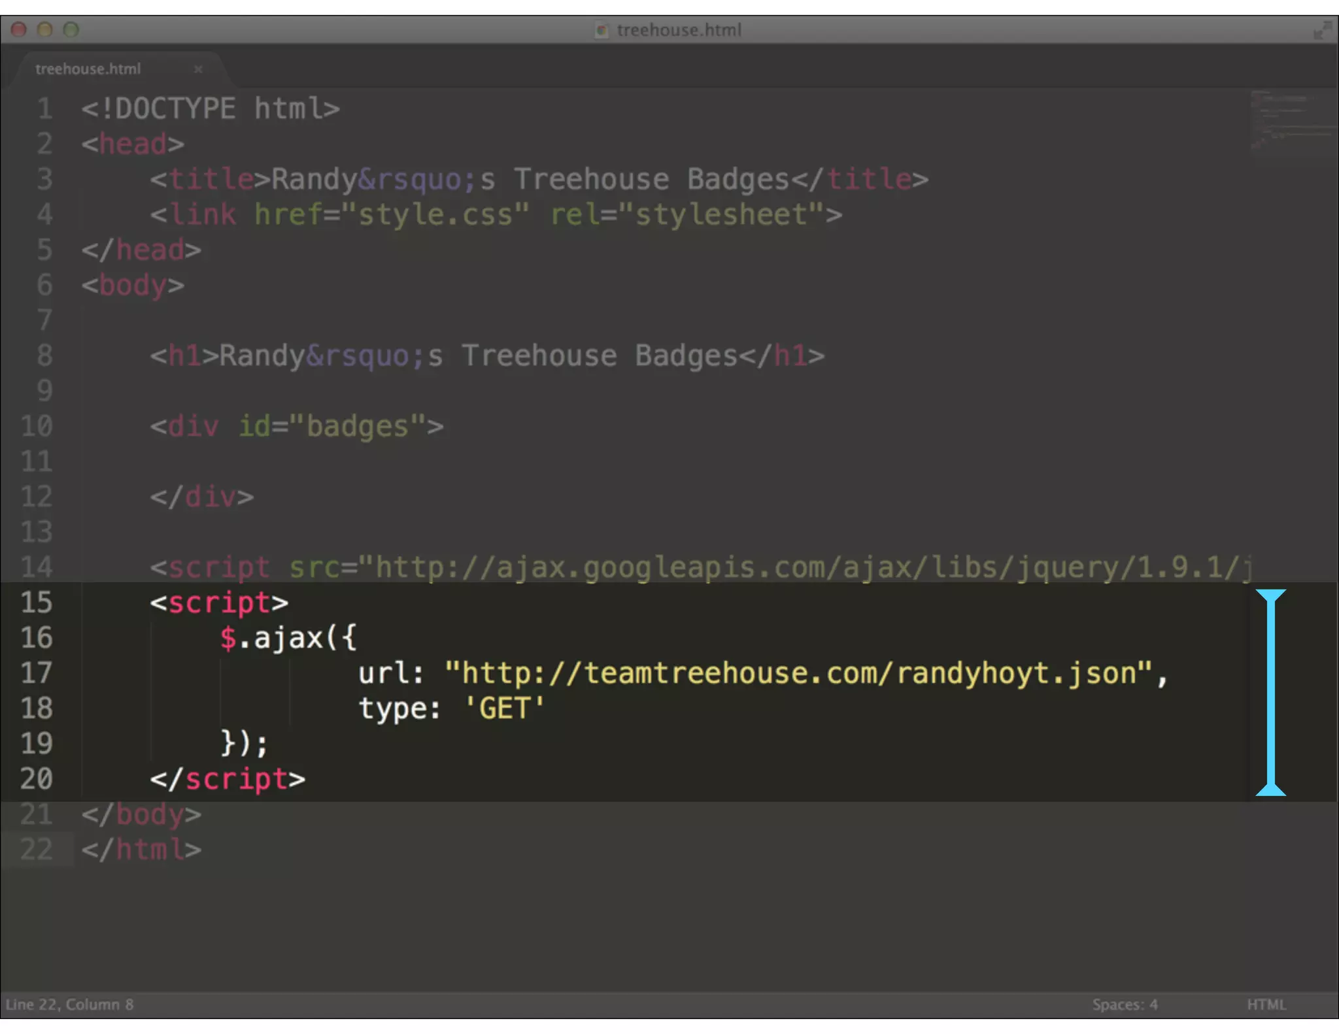
Task: Click the closing </div> tag
Action: tap(202, 496)
